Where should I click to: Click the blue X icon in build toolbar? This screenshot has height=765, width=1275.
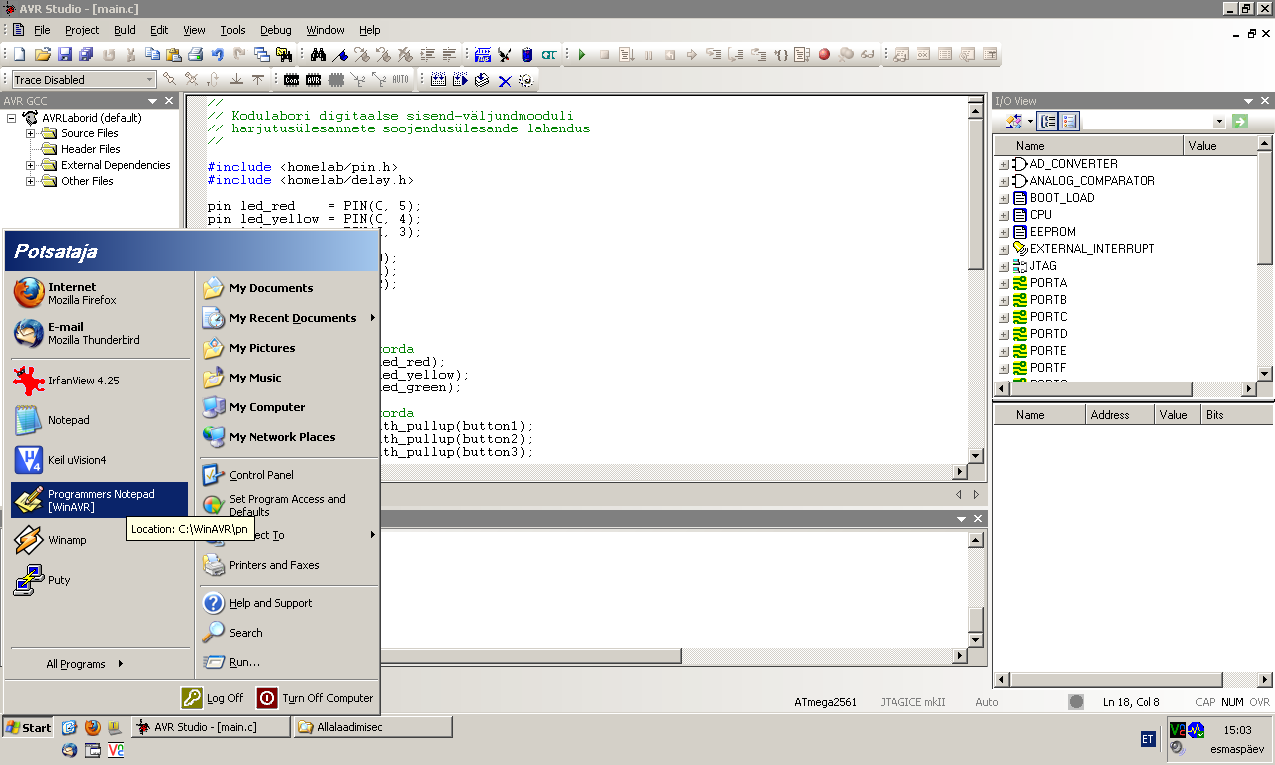pyautogui.click(x=504, y=80)
